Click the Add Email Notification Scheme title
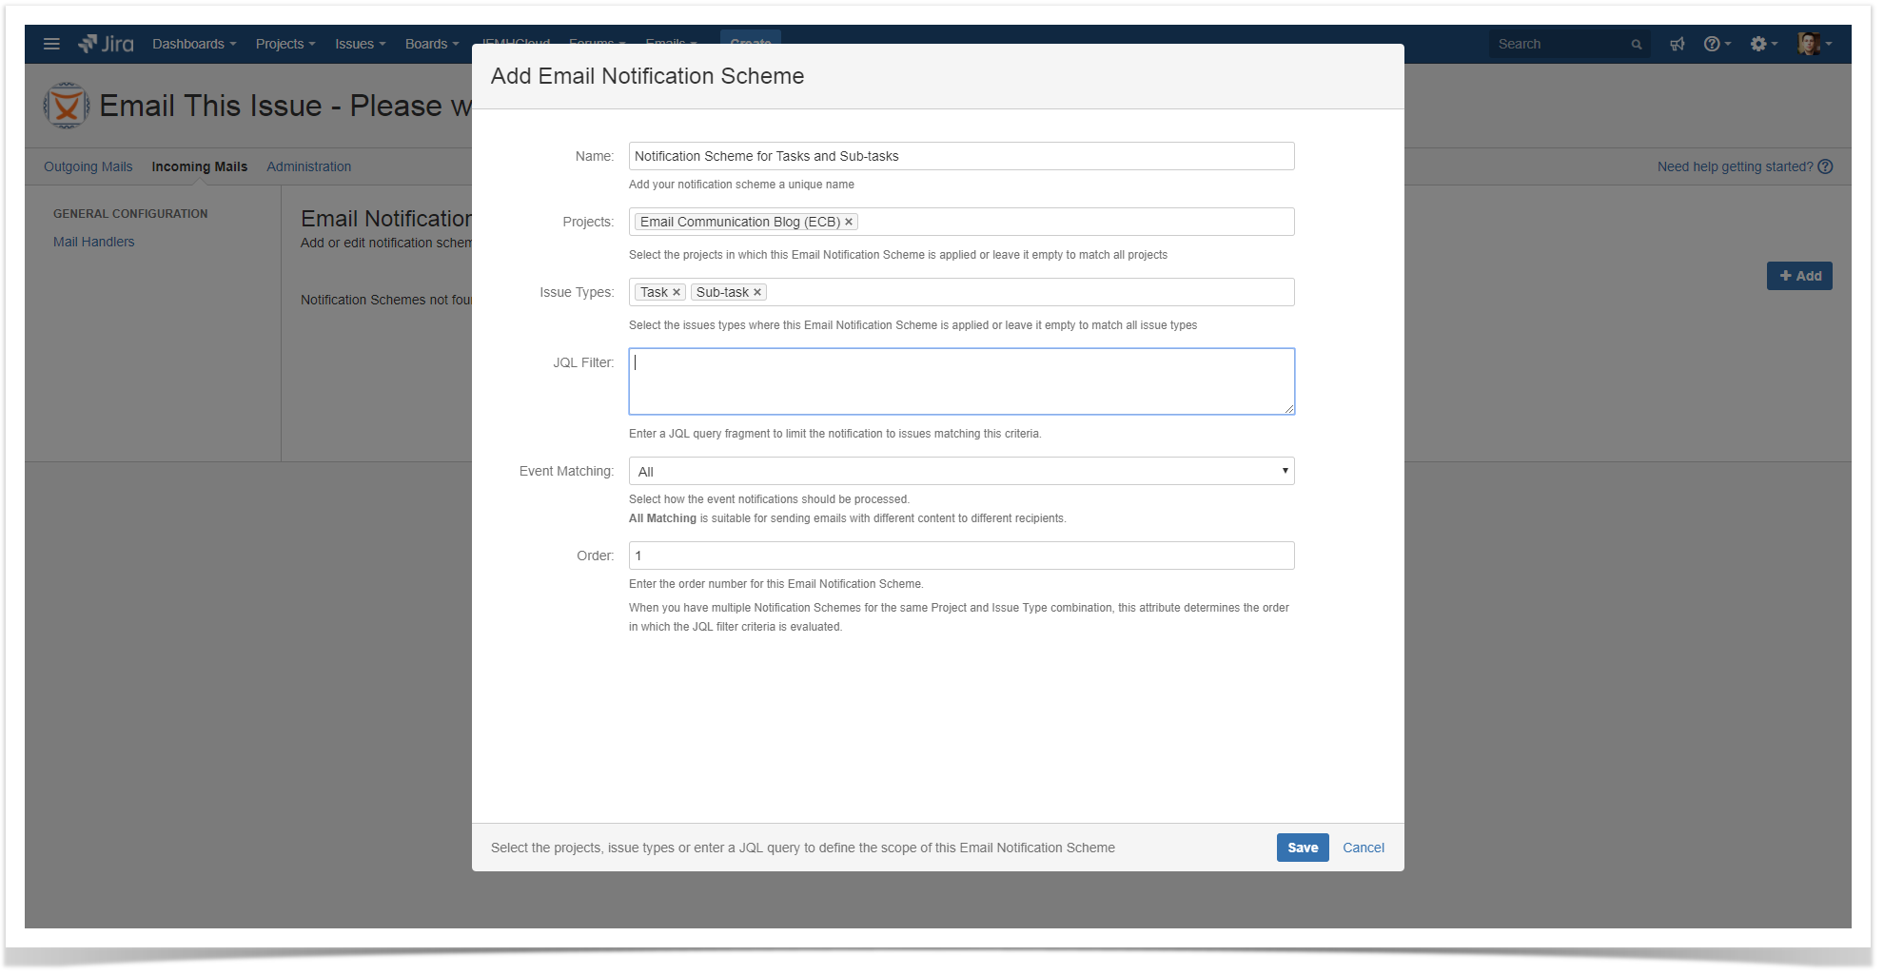Image resolution: width=1884 pixels, height=975 pixels. [647, 76]
